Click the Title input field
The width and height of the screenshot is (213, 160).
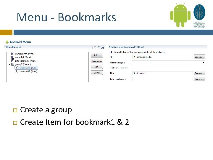162,73
